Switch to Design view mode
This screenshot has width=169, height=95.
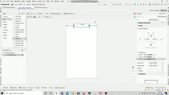[x=164, y=11]
